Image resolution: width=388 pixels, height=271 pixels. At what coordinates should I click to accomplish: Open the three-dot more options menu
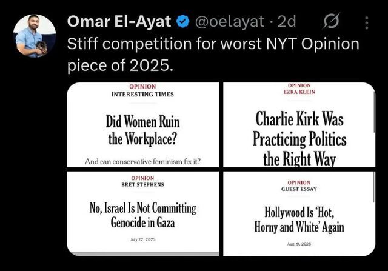367,24
